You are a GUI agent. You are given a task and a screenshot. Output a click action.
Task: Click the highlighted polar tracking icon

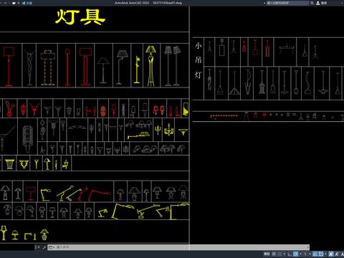(295, 254)
